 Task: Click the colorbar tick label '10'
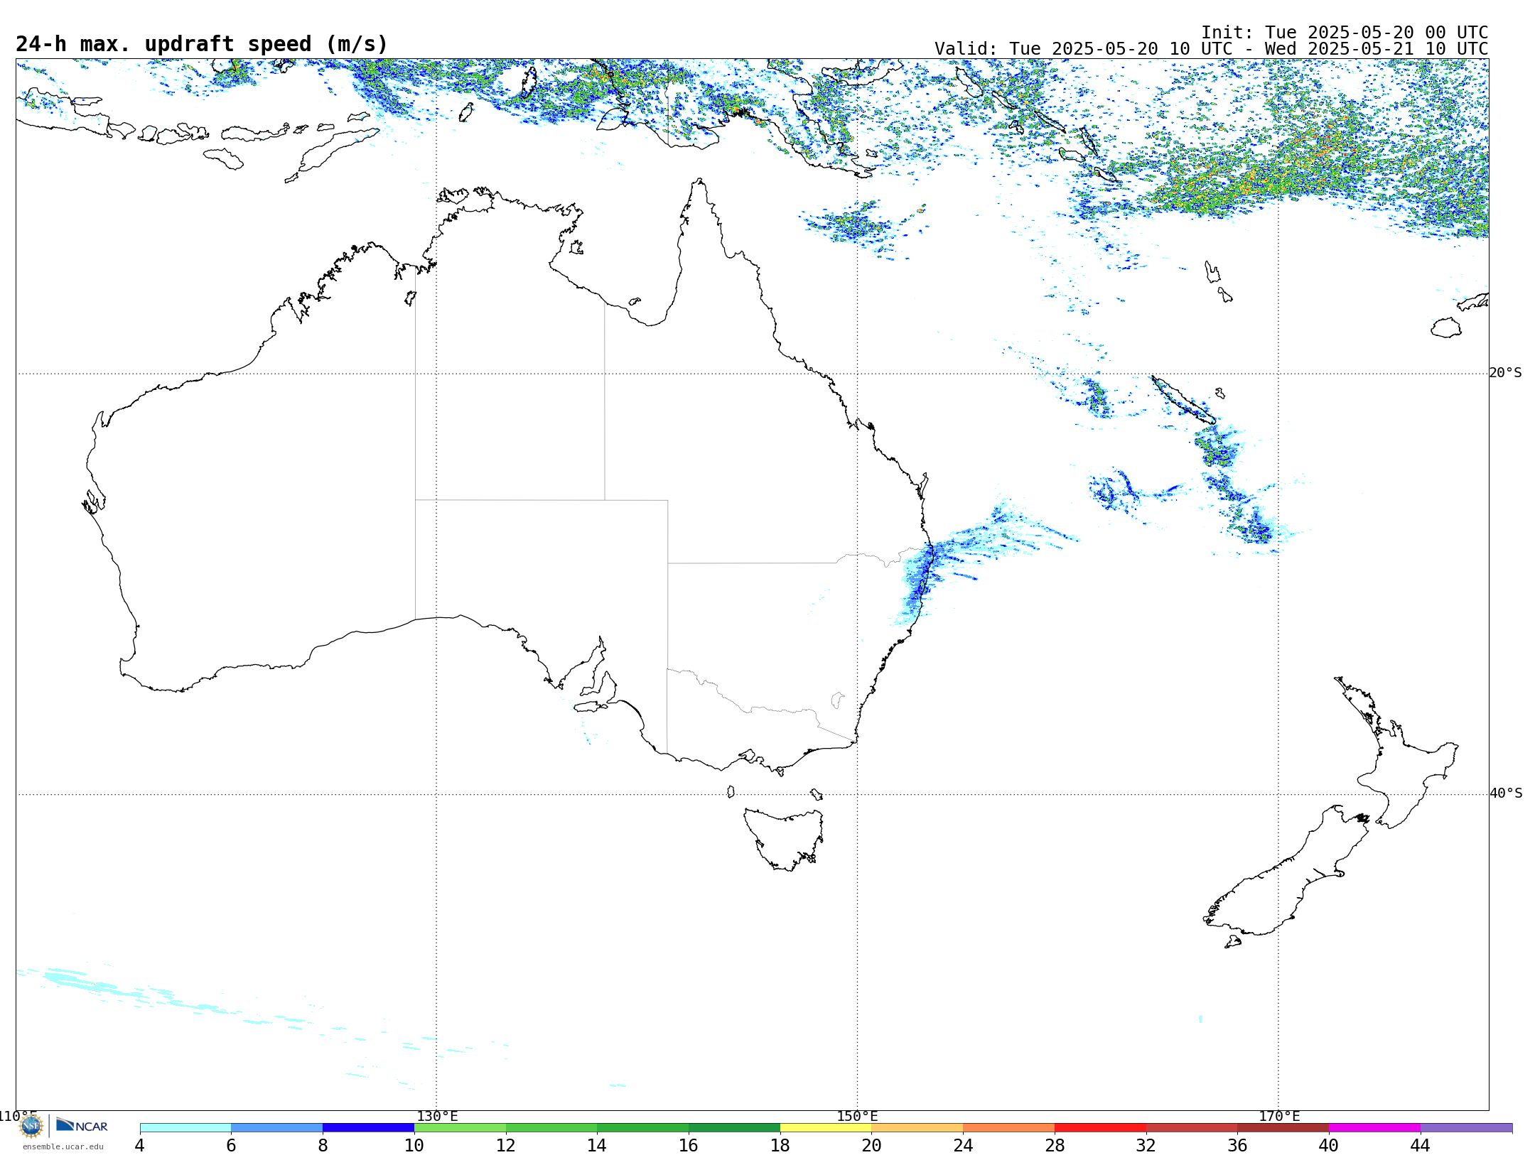coord(414,1145)
